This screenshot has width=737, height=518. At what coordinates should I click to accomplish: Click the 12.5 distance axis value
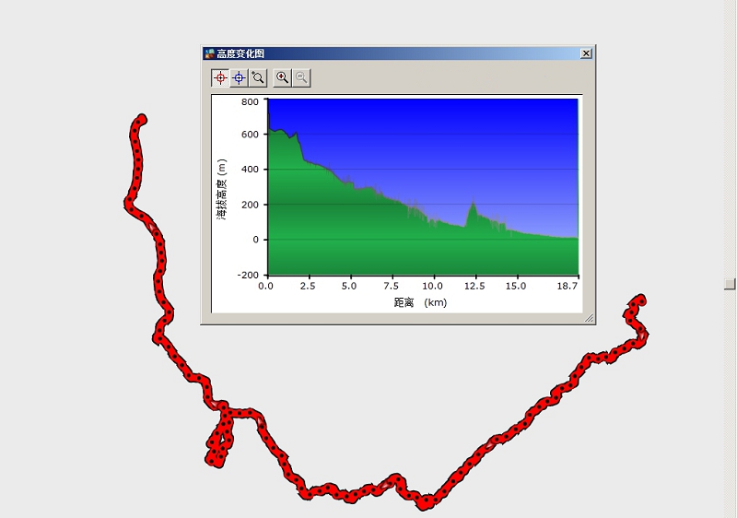point(474,286)
